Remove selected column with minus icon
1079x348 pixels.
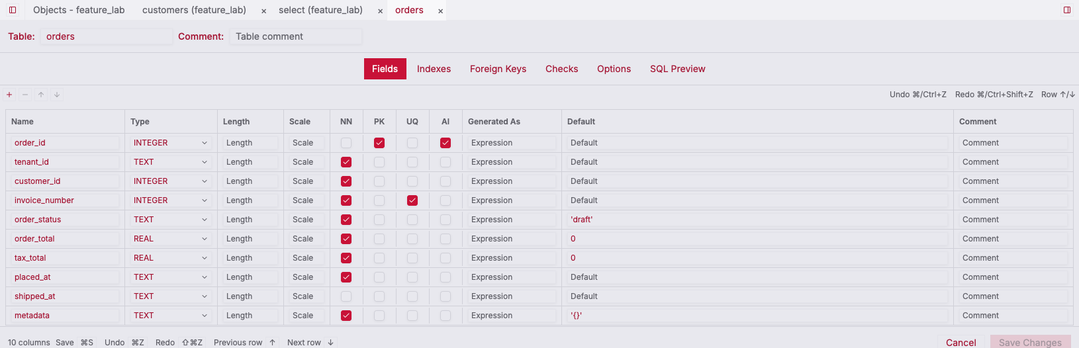coord(25,95)
